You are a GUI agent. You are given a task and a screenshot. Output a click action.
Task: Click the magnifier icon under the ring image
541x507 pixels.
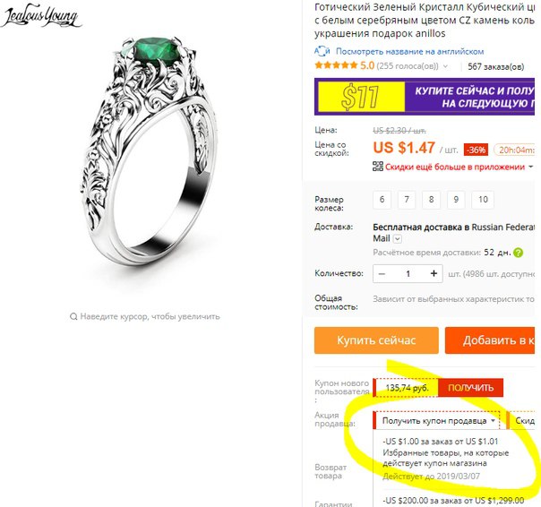pyautogui.click(x=73, y=316)
